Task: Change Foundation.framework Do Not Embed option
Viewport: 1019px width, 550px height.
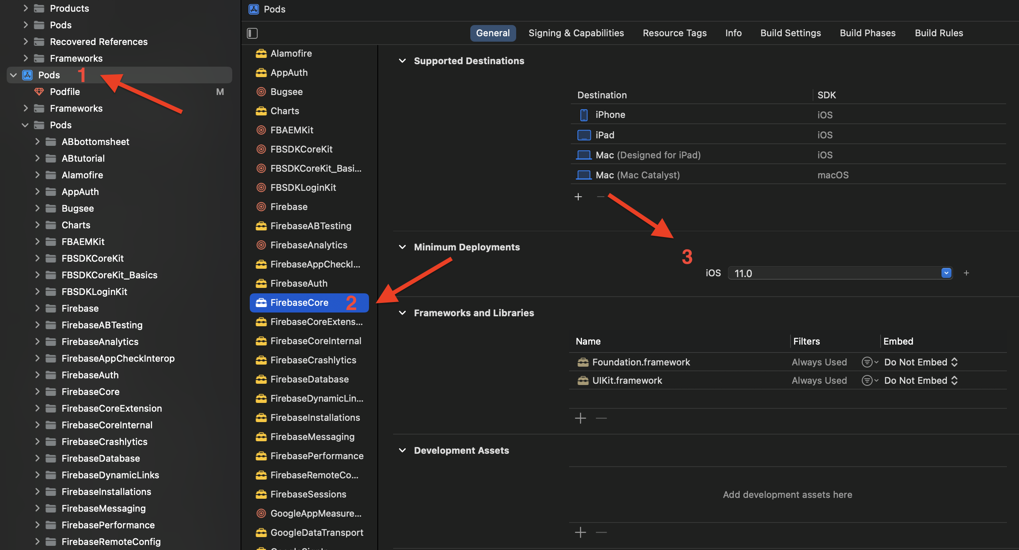Action: pos(921,362)
